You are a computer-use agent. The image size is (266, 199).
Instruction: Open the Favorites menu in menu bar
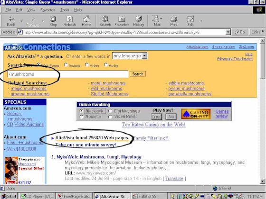[47, 10]
